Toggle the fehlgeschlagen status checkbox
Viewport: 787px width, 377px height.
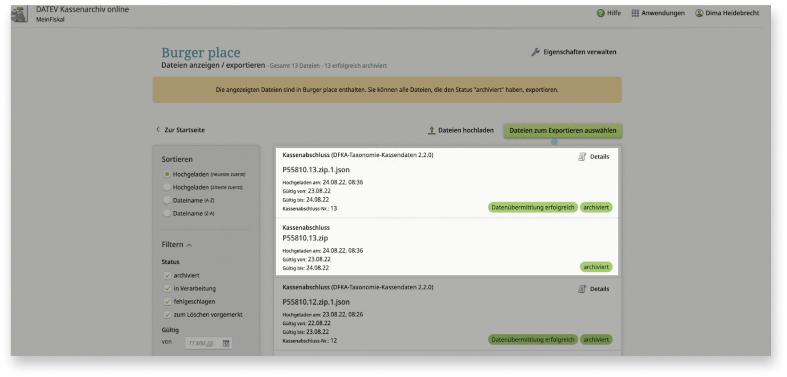[167, 301]
